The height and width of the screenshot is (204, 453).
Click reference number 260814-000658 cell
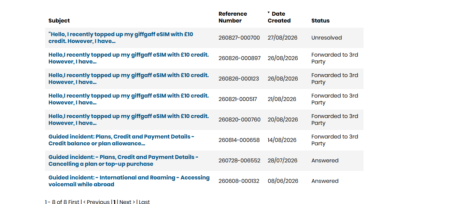tap(239, 140)
